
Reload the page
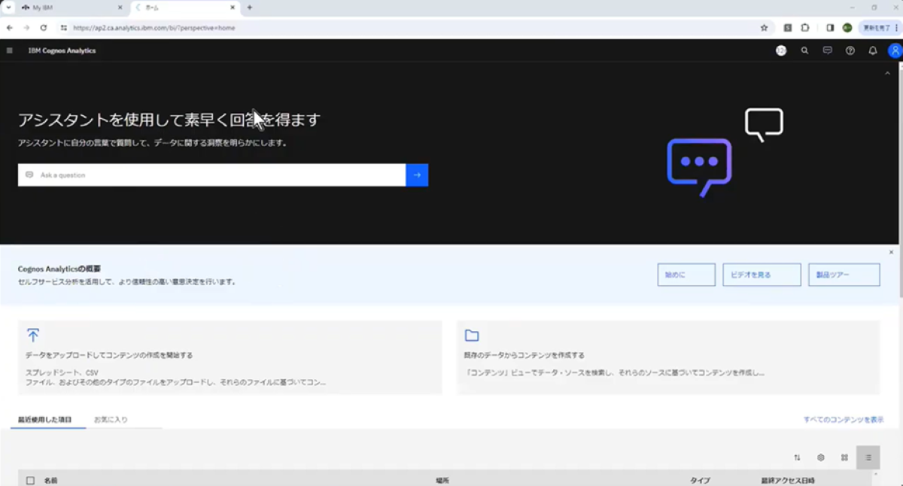point(44,28)
